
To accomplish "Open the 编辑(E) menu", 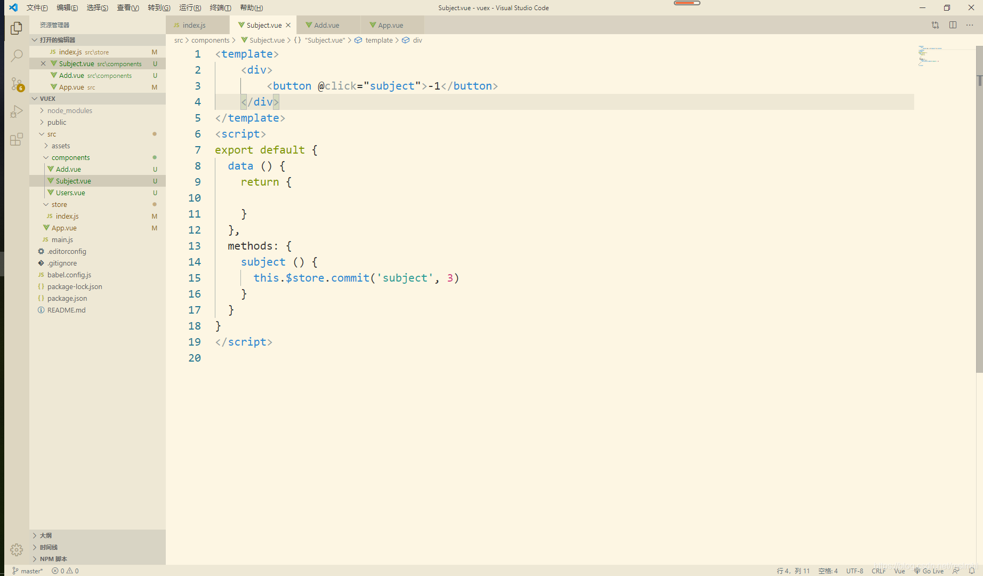I will pos(67,7).
